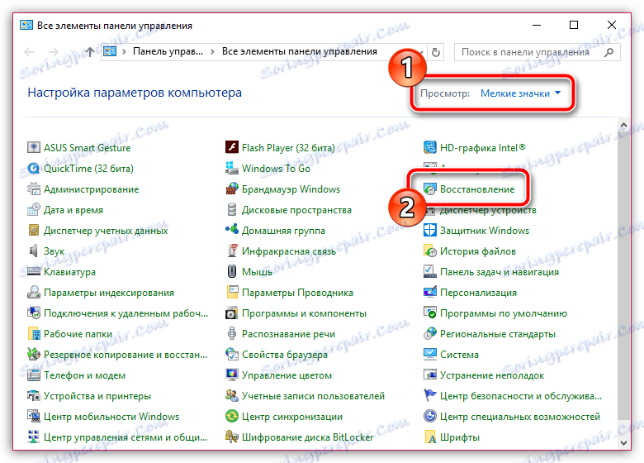This screenshot has height=463, width=644.
Task: Open the Диспетчер учетных данных icon
Action: click(33, 231)
